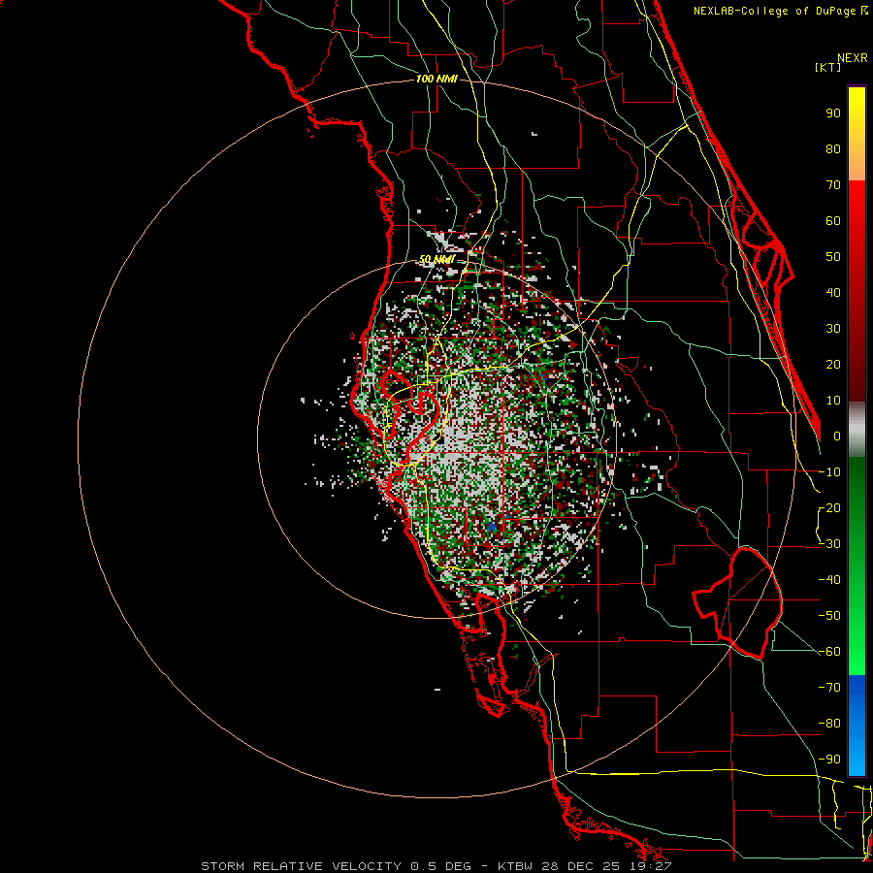
Task: Select the 100 NMI range ring label
Action: 436,80
